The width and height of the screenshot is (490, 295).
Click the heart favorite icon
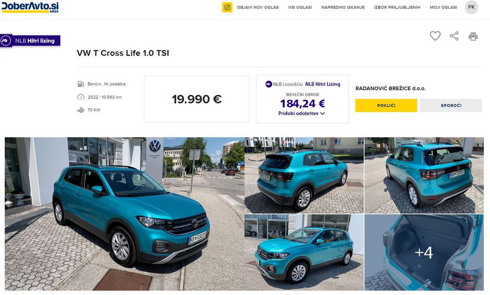coord(435,36)
